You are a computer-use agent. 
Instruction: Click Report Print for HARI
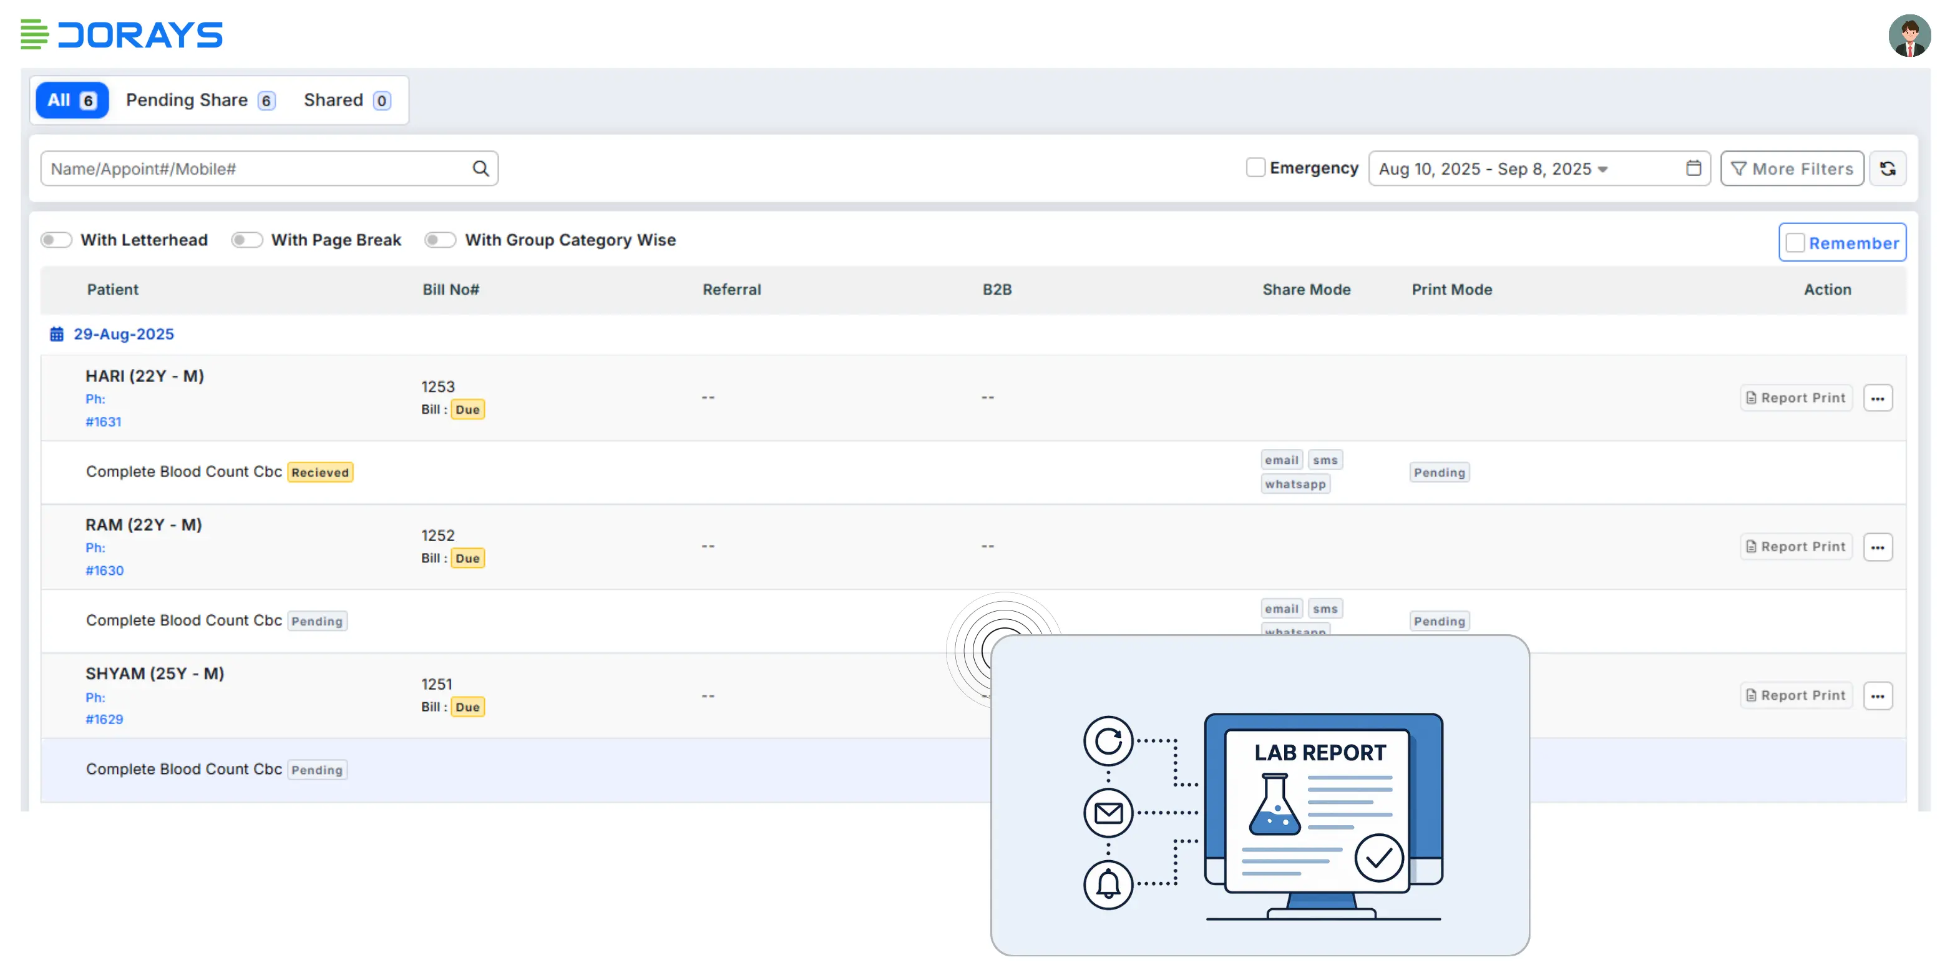pos(1796,398)
